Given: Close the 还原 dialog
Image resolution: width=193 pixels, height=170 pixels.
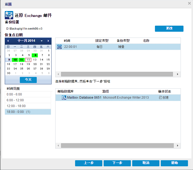Looking at the screenshot, I should point(189,3).
